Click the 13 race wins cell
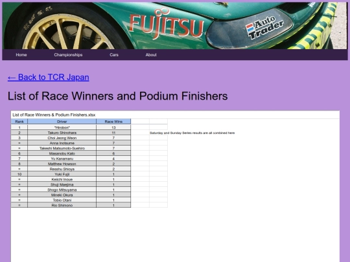Viewport: 350px width, 262px height. [113, 127]
